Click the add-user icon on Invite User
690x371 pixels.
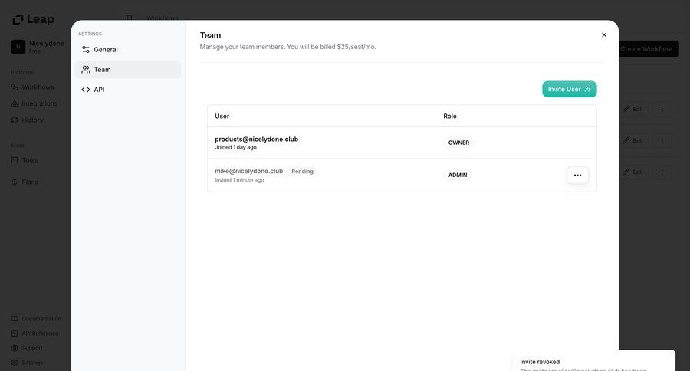pos(587,89)
